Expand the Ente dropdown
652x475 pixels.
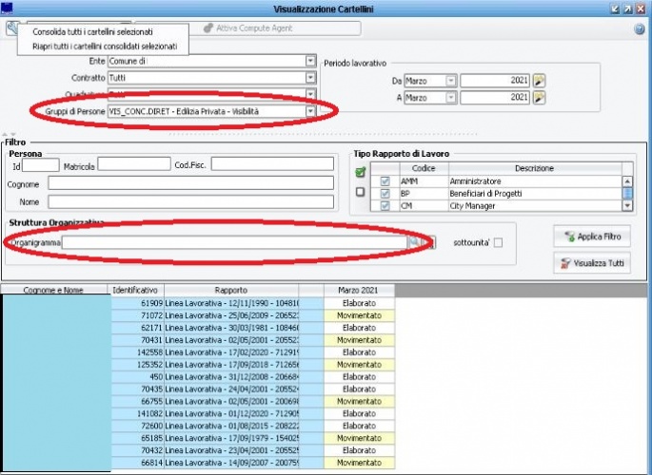[310, 61]
